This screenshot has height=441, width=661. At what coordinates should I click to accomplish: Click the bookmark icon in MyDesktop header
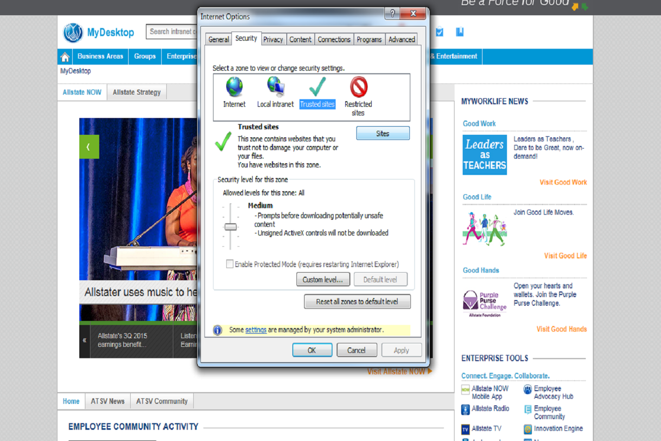tap(460, 32)
